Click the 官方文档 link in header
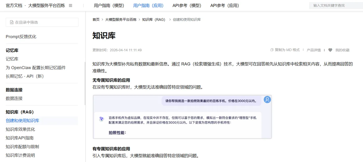 [x=14, y=5]
